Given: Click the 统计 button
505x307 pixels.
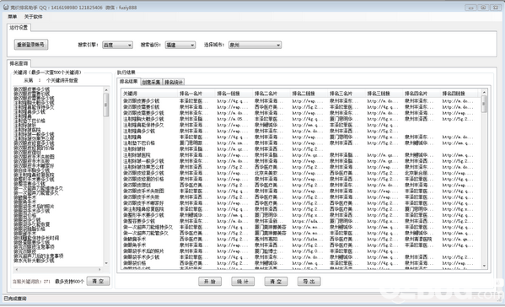Looking at the screenshot, I should point(243,282).
